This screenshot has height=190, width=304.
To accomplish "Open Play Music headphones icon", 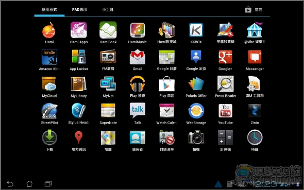I will click(137, 87).
